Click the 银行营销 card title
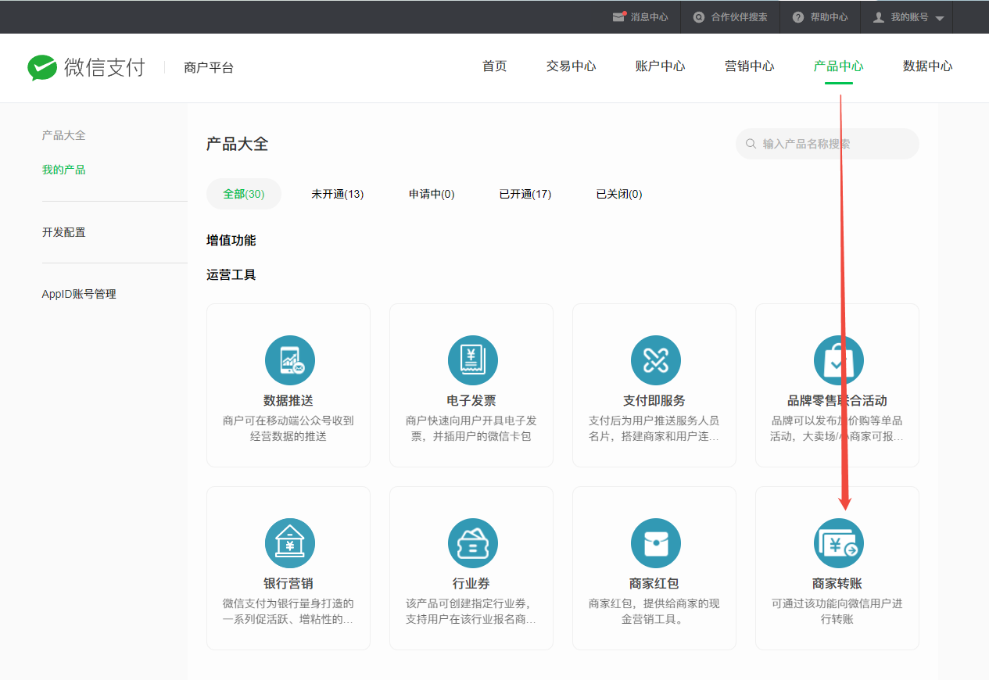 tap(288, 584)
